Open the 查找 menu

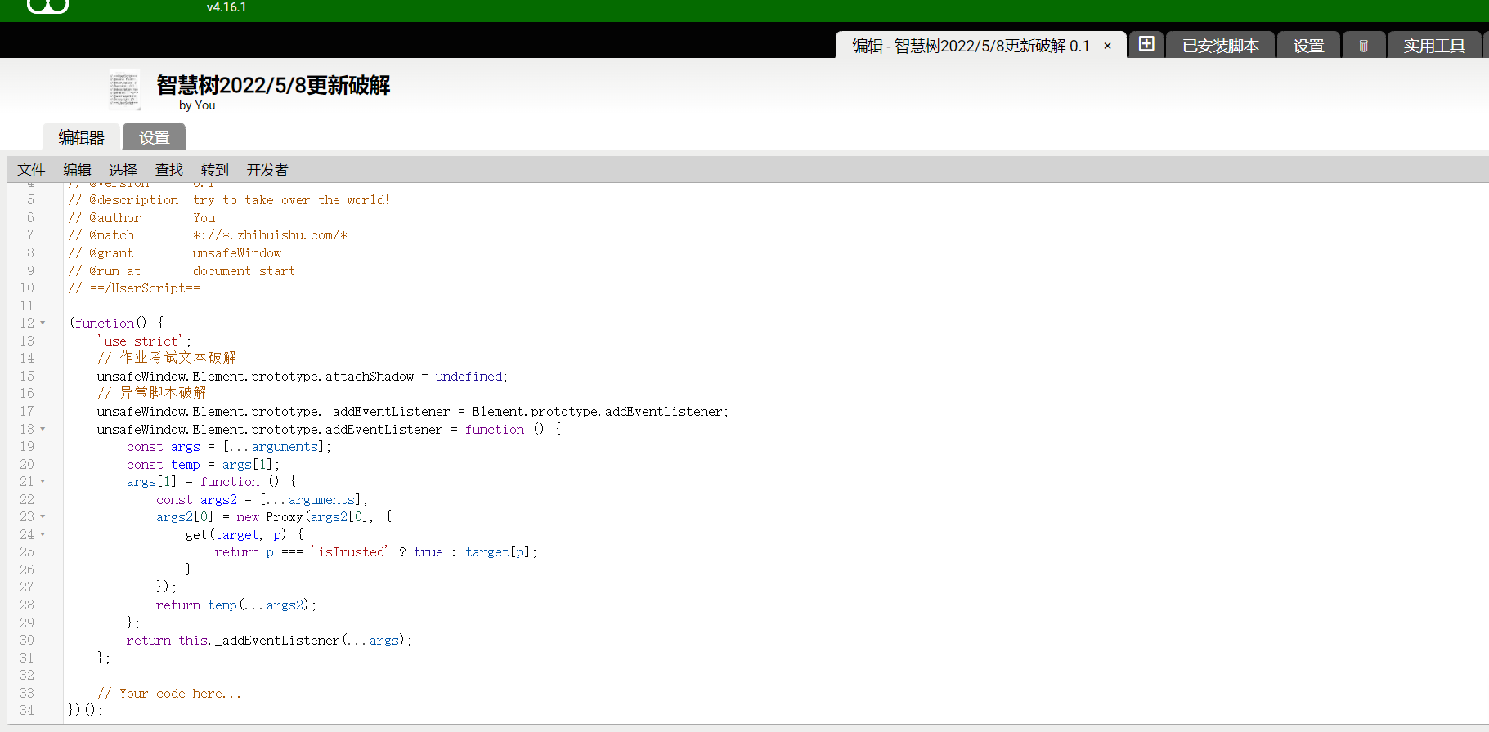168,170
